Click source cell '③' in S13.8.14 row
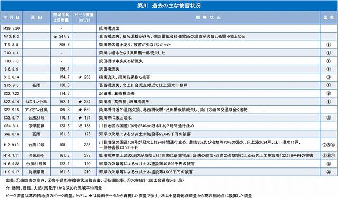 point(328,77)
